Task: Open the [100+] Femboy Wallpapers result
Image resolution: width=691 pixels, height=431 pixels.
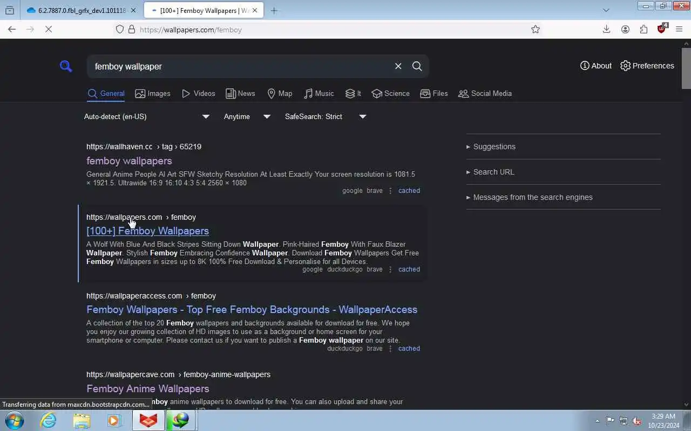Action: pos(147,231)
